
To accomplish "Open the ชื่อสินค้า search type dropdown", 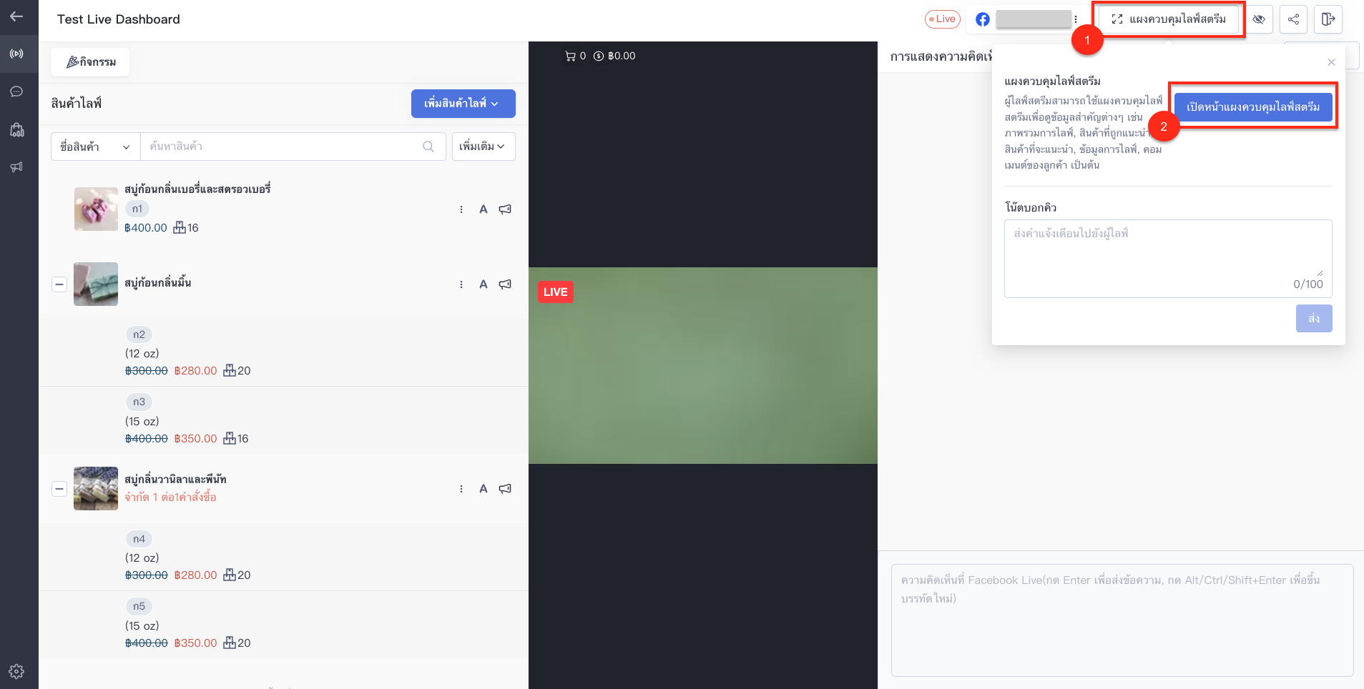I will click(95, 147).
